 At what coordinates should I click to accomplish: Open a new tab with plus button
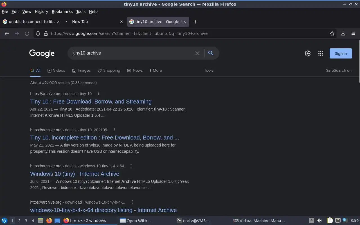[195, 22]
